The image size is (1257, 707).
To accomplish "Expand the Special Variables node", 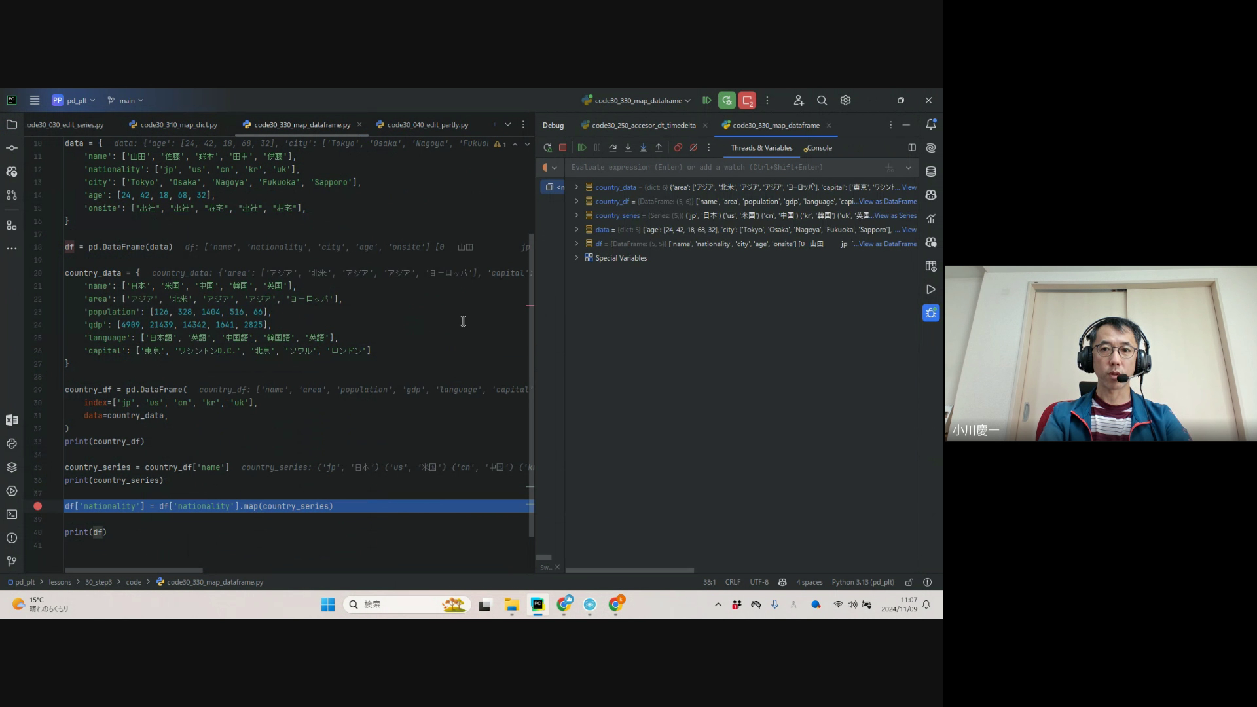I will [577, 258].
